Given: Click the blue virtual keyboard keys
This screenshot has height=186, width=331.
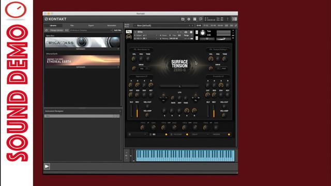Looking at the screenshot, I should coord(185,156).
